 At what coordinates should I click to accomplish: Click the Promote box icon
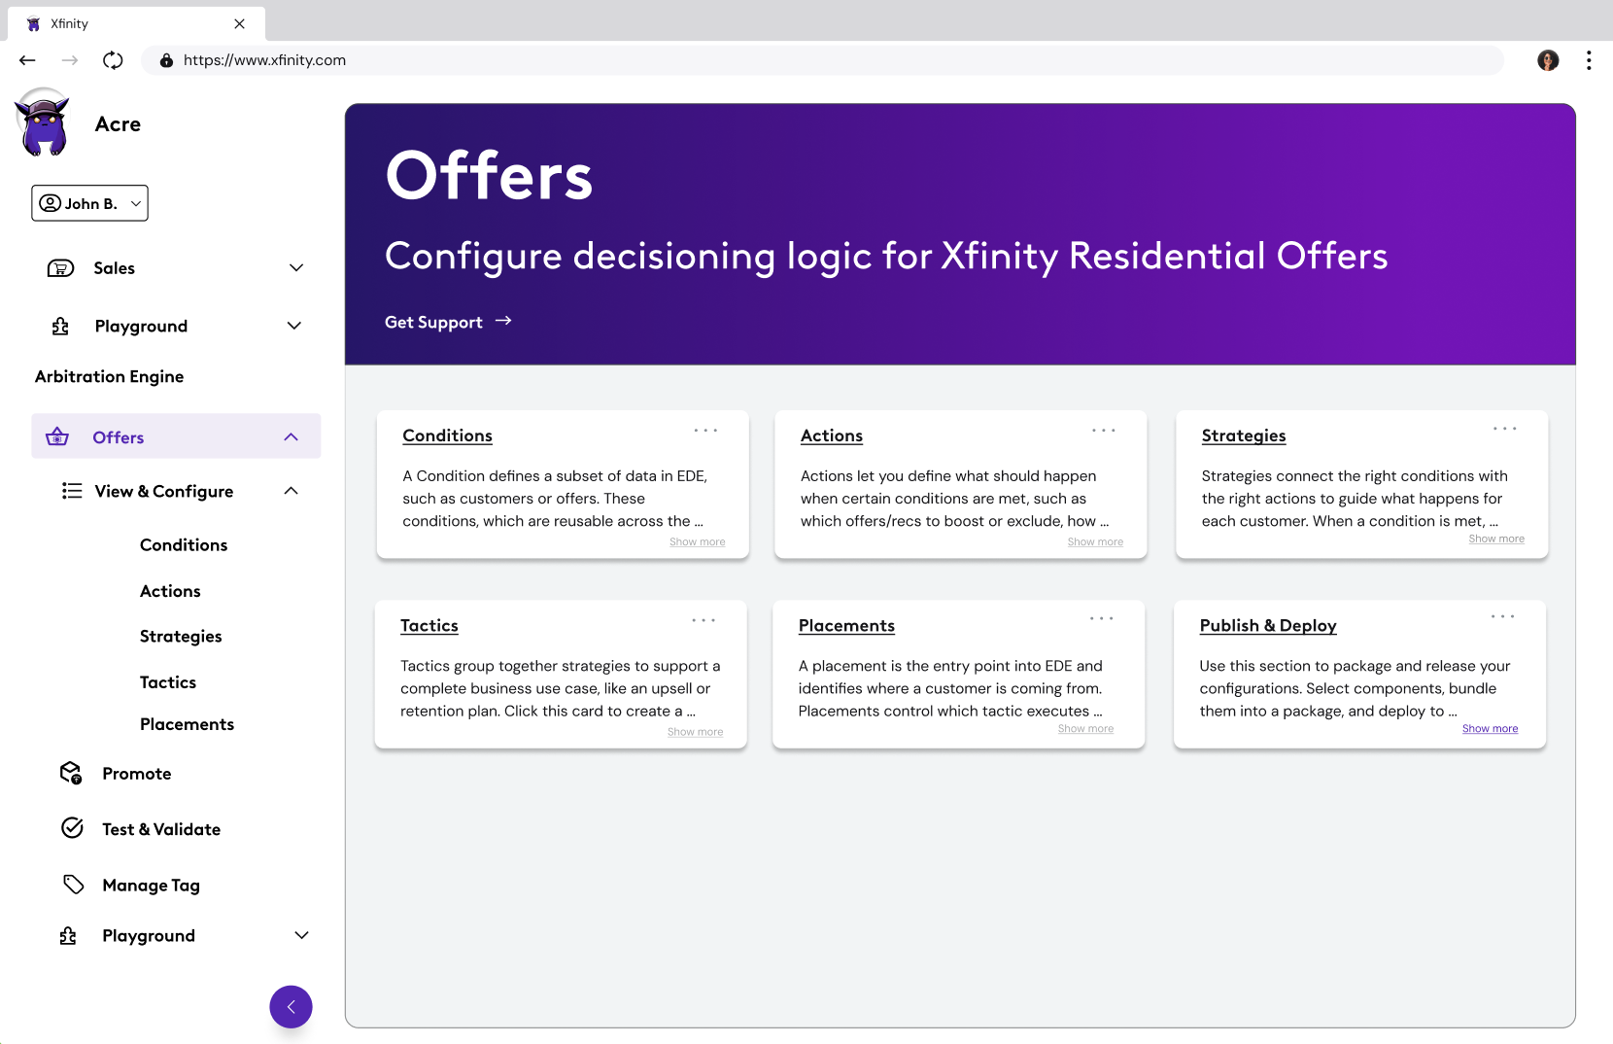(71, 773)
